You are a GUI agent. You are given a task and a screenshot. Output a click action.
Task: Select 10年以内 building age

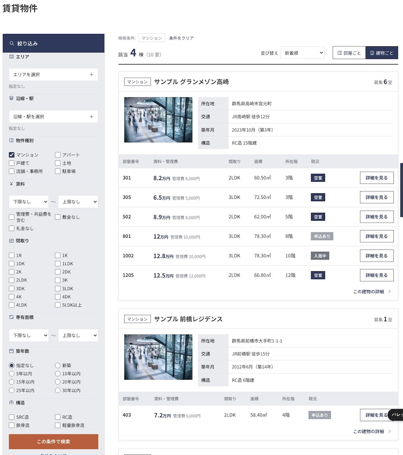point(58,374)
